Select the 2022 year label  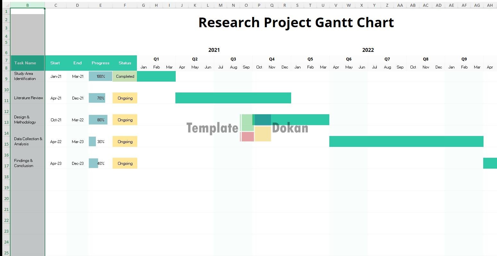(x=368, y=50)
